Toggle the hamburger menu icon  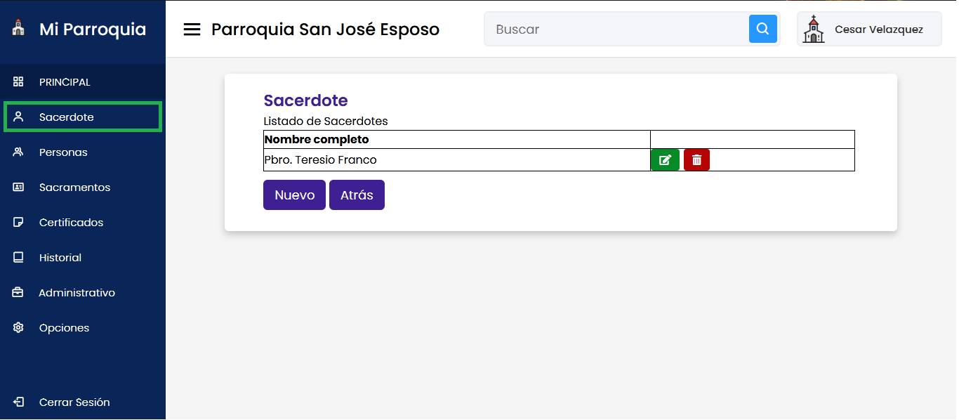[x=192, y=29]
